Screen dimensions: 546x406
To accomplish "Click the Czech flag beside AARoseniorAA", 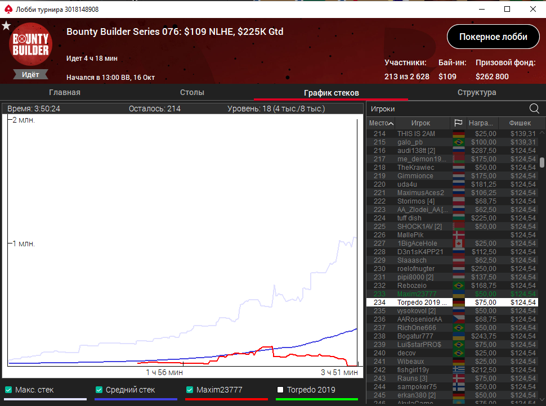I will pos(459,319).
